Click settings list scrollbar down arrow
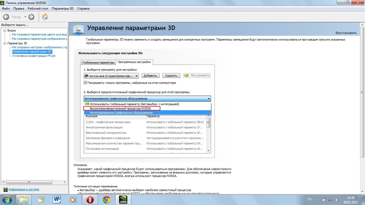 pos(208,151)
